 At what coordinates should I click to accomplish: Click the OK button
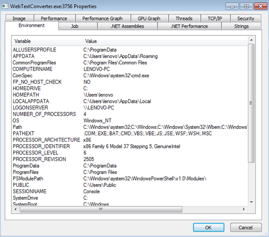(x=209, y=227)
